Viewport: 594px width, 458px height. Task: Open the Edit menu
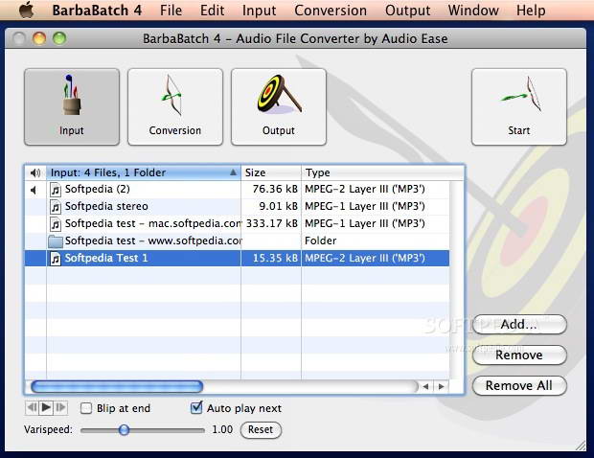tap(212, 11)
